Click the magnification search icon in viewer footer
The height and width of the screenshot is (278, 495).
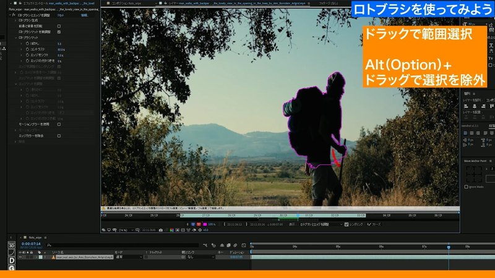click(137, 230)
